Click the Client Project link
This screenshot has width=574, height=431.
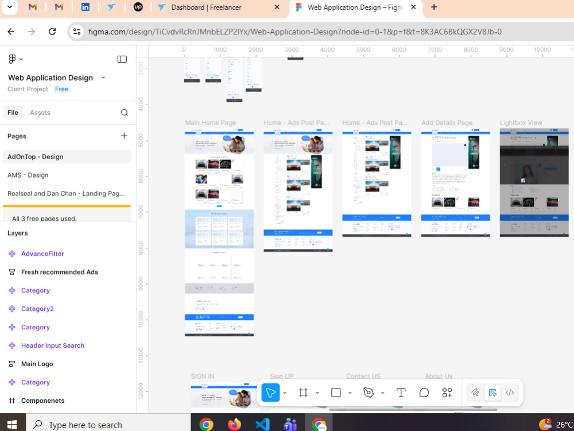tap(28, 89)
